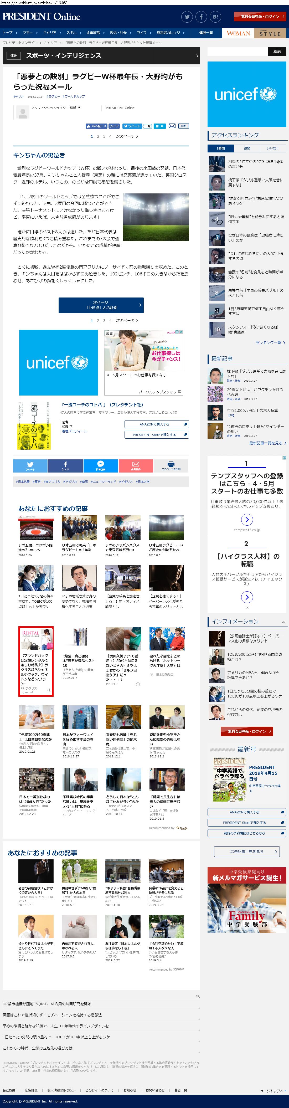Select the いいね！ ranking tab
This screenshot has width=289, height=1108.
click(x=273, y=148)
